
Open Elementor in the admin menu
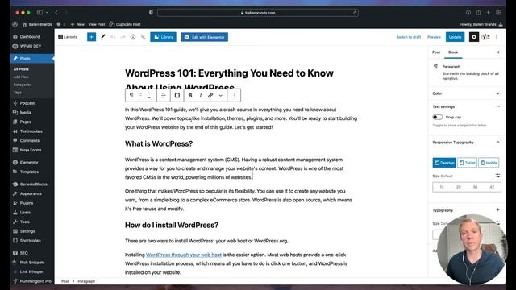coord(29,163)
